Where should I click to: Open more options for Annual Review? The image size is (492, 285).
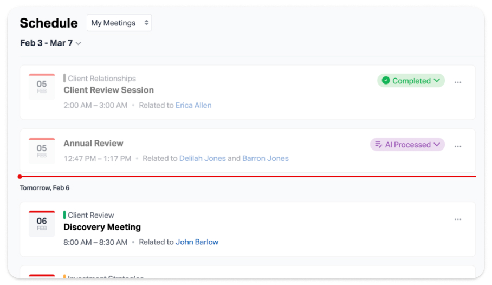[x=458, y=146]
